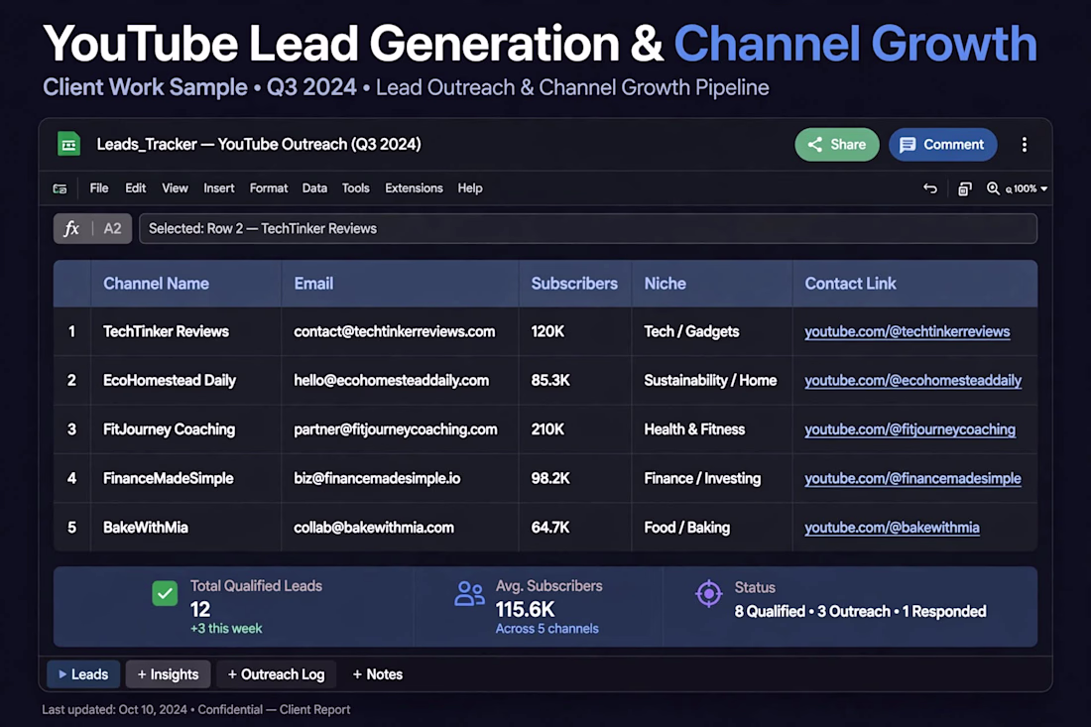Click the Status target icon
This screenshot has width=1091, height=727.
point(708,593)
